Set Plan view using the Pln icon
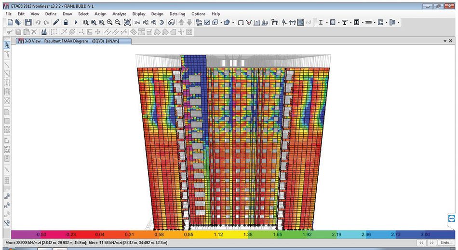The width and height of the screenshot is (458, 250). tap(146, 22)
